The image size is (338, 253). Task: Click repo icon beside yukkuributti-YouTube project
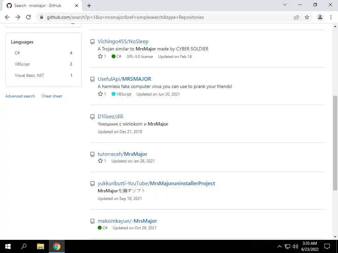pyautogui.click(x=92, y=184)
